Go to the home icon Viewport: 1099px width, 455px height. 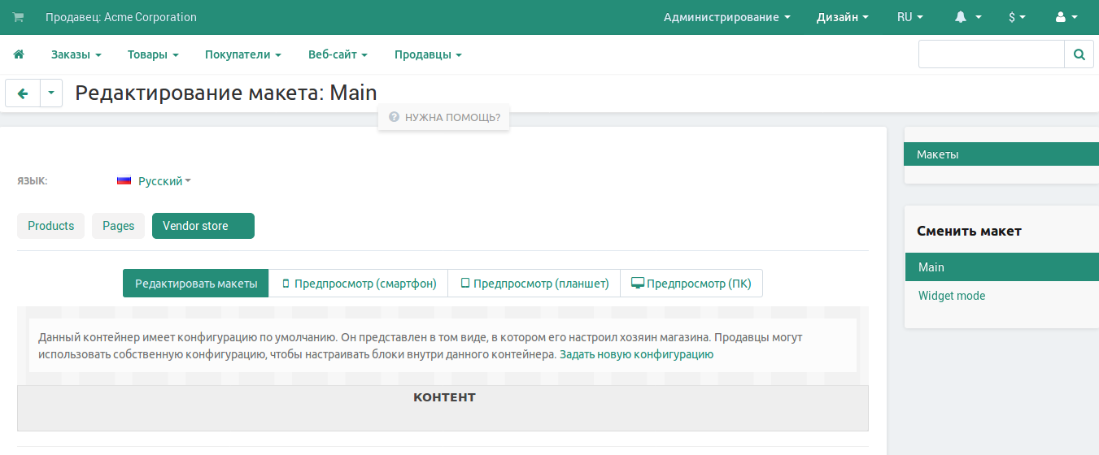point(18,54)
